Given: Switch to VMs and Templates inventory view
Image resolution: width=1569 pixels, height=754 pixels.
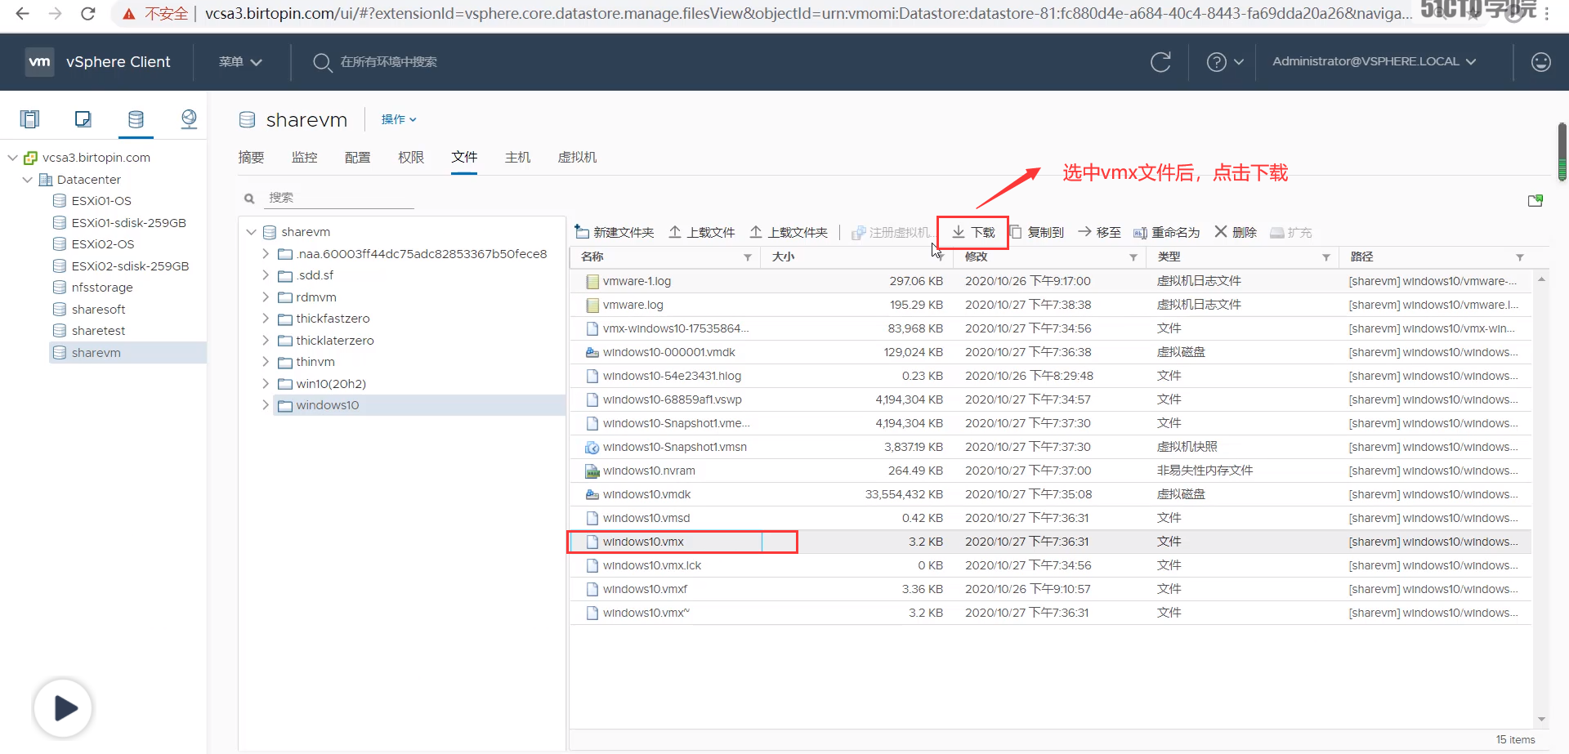Looking at the screenshot, I should [83, 119].
